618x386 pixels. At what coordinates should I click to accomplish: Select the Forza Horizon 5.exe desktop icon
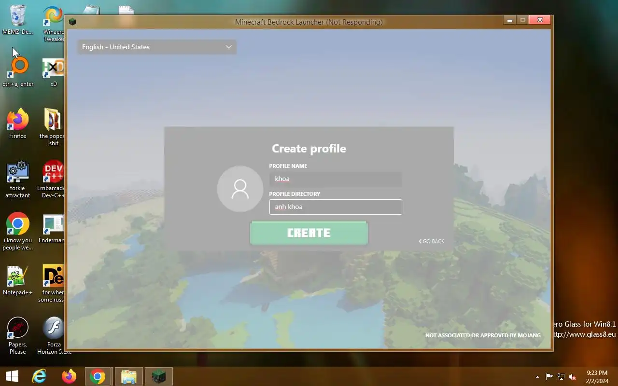(x=53, y=336)
